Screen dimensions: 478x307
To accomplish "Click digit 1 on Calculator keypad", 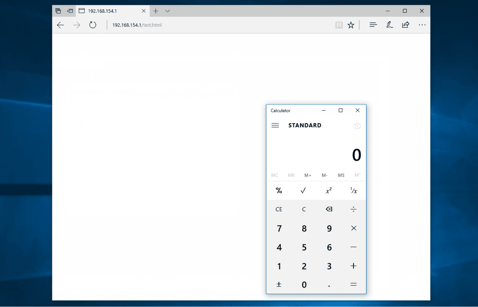I will (279, 266).
